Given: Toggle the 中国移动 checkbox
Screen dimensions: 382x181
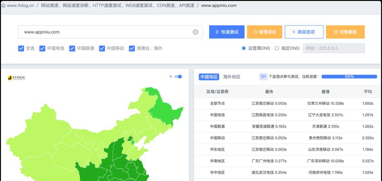Looking at the screenshot, I should [102, 48].
